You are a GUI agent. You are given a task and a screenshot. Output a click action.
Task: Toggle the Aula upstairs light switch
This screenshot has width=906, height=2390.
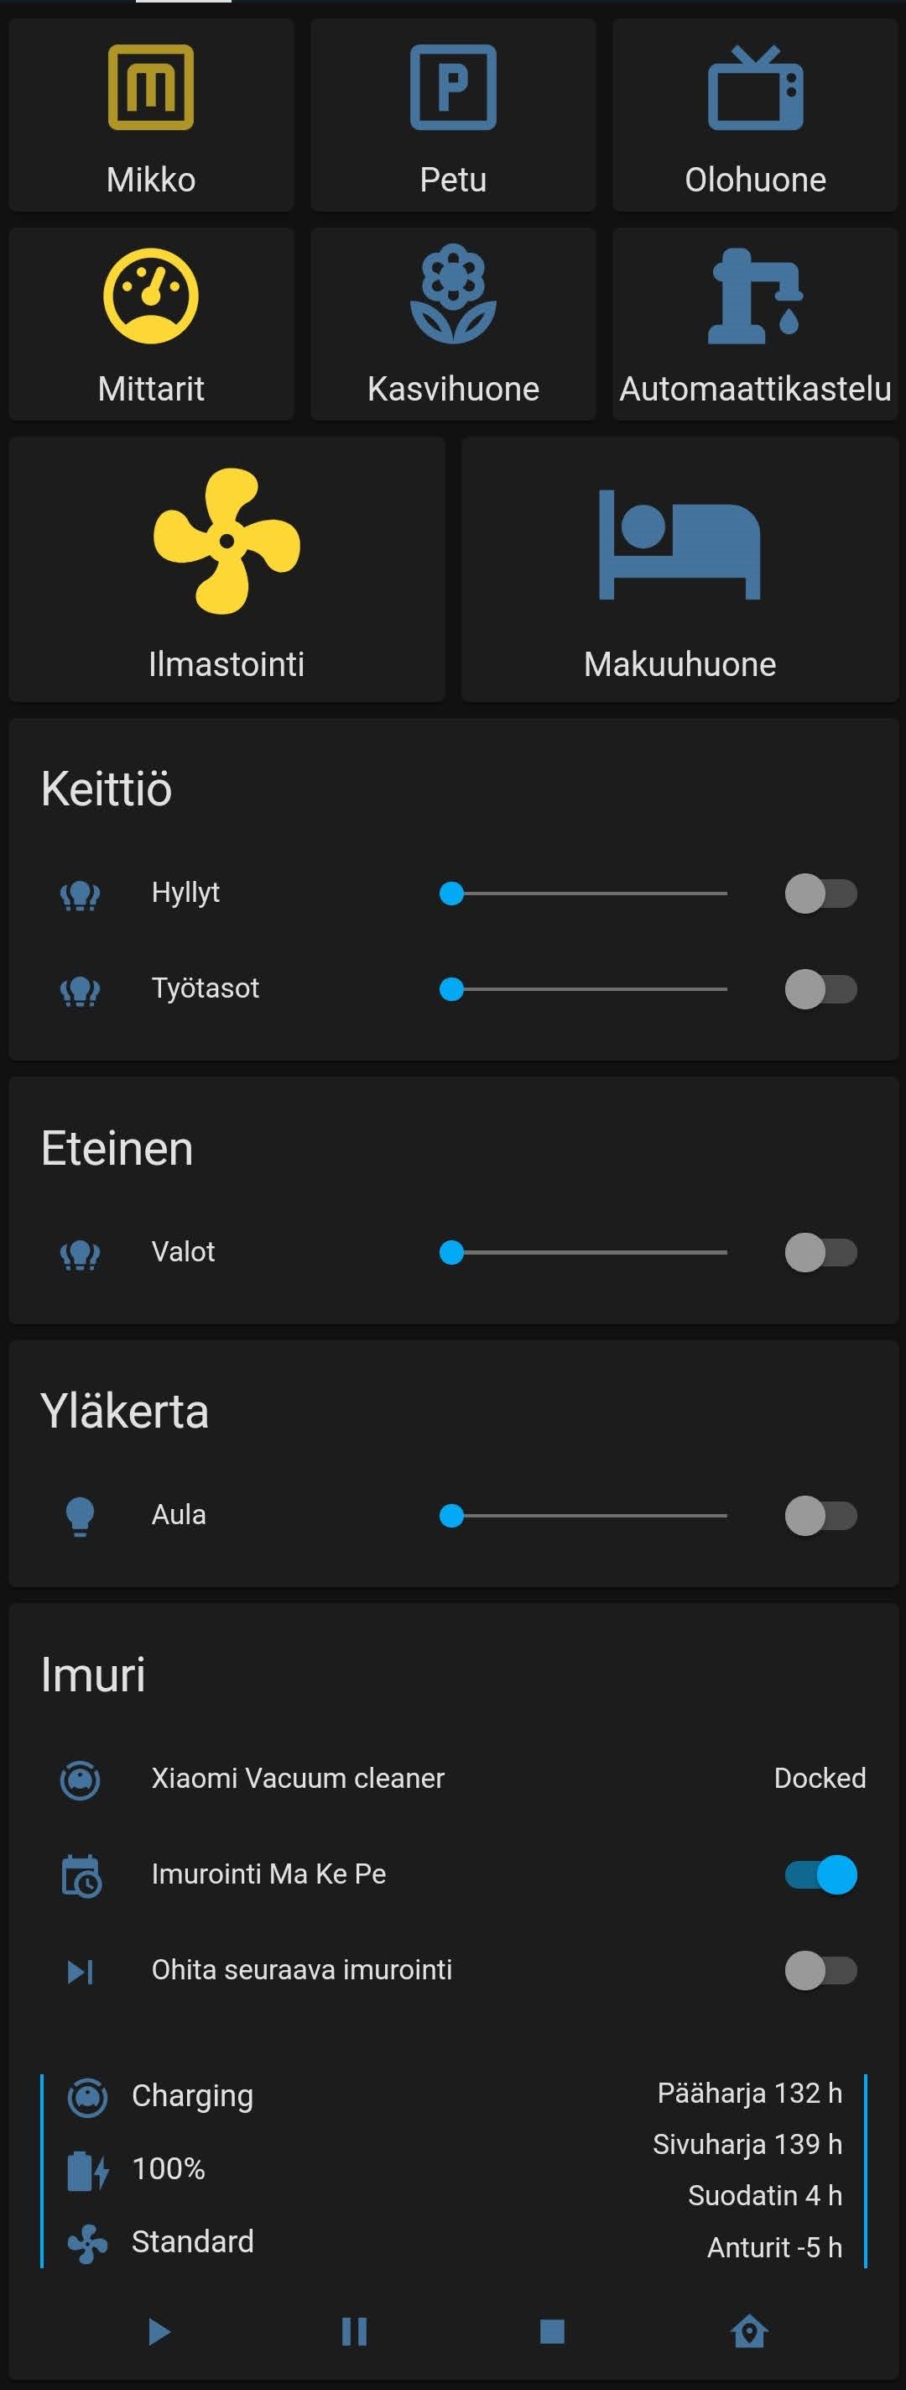(820, 1516)
